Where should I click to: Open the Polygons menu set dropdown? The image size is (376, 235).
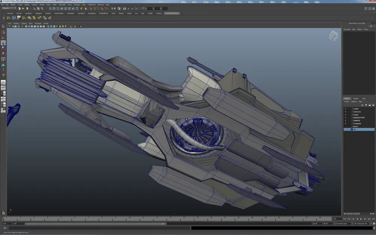[x=9, y=8]
